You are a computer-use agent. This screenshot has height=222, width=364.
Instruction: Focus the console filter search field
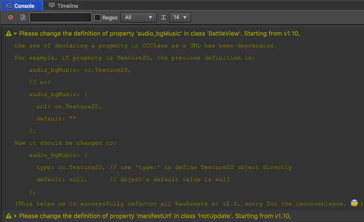(60, 17)
